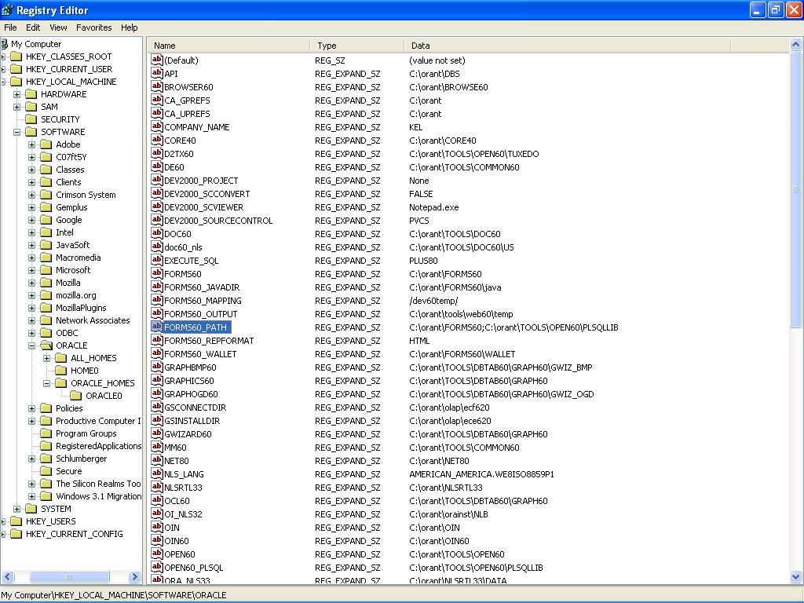
Task: Expand the Microsoft key in tree
Action: [32, 270]
